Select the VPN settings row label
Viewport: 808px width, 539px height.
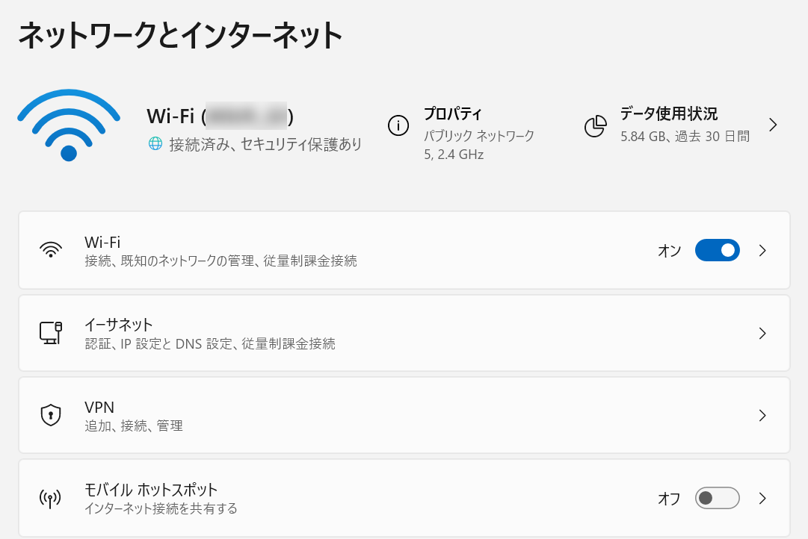(x=99, y=408)
